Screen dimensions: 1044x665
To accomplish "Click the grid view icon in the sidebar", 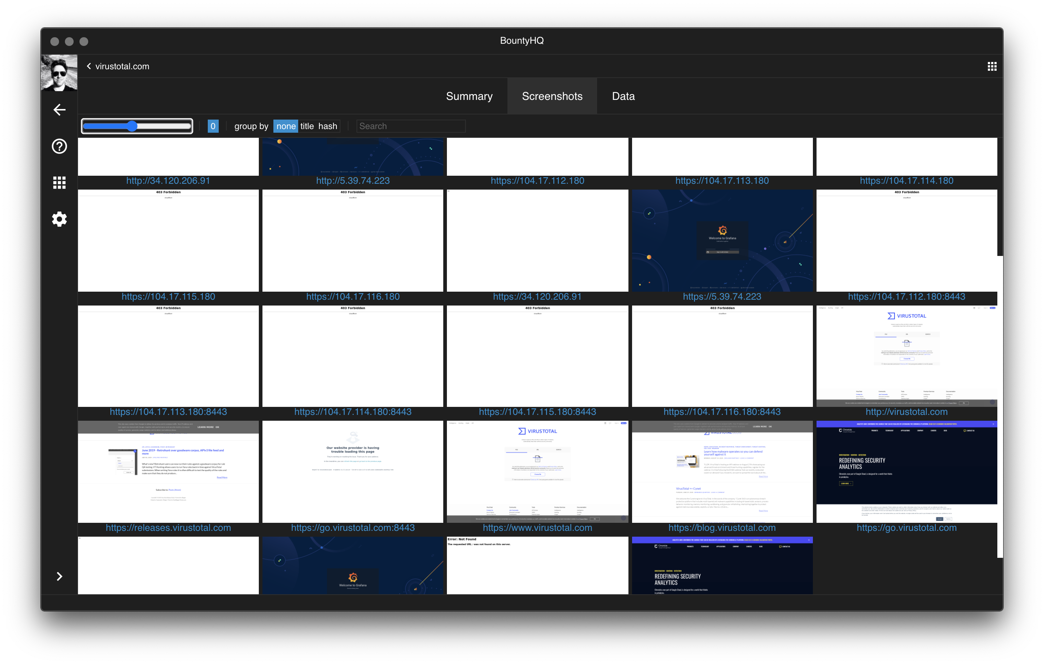I will 59,183.
